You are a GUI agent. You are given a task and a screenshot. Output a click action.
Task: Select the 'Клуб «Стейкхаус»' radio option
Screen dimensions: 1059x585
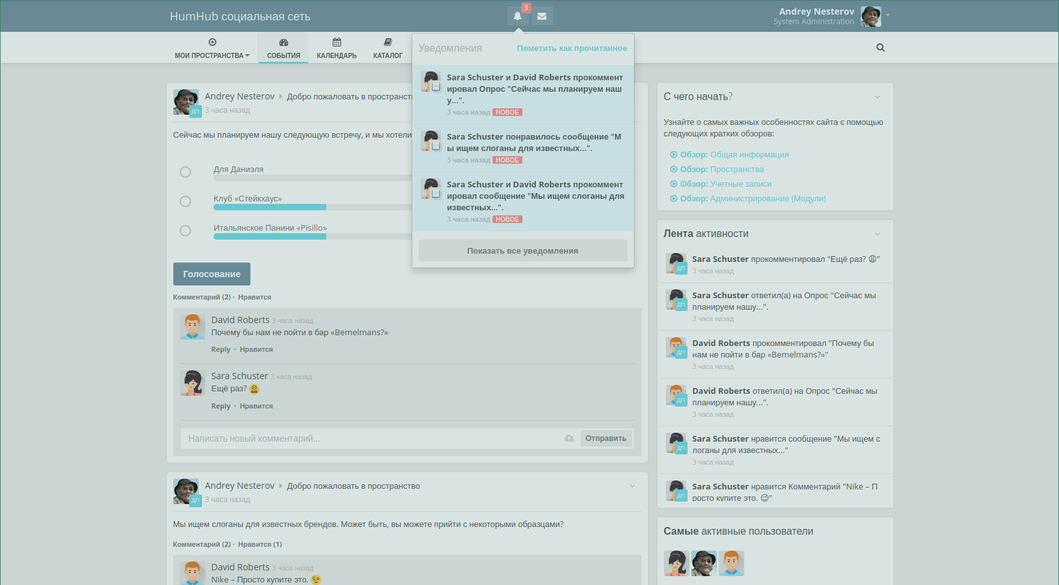pos(185,201)
